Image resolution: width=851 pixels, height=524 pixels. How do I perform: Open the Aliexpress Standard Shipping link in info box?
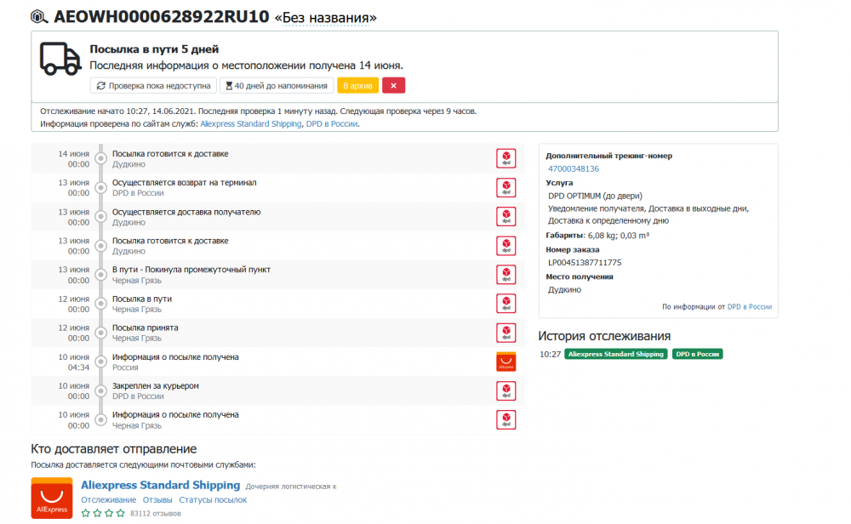tap(250, 124)
